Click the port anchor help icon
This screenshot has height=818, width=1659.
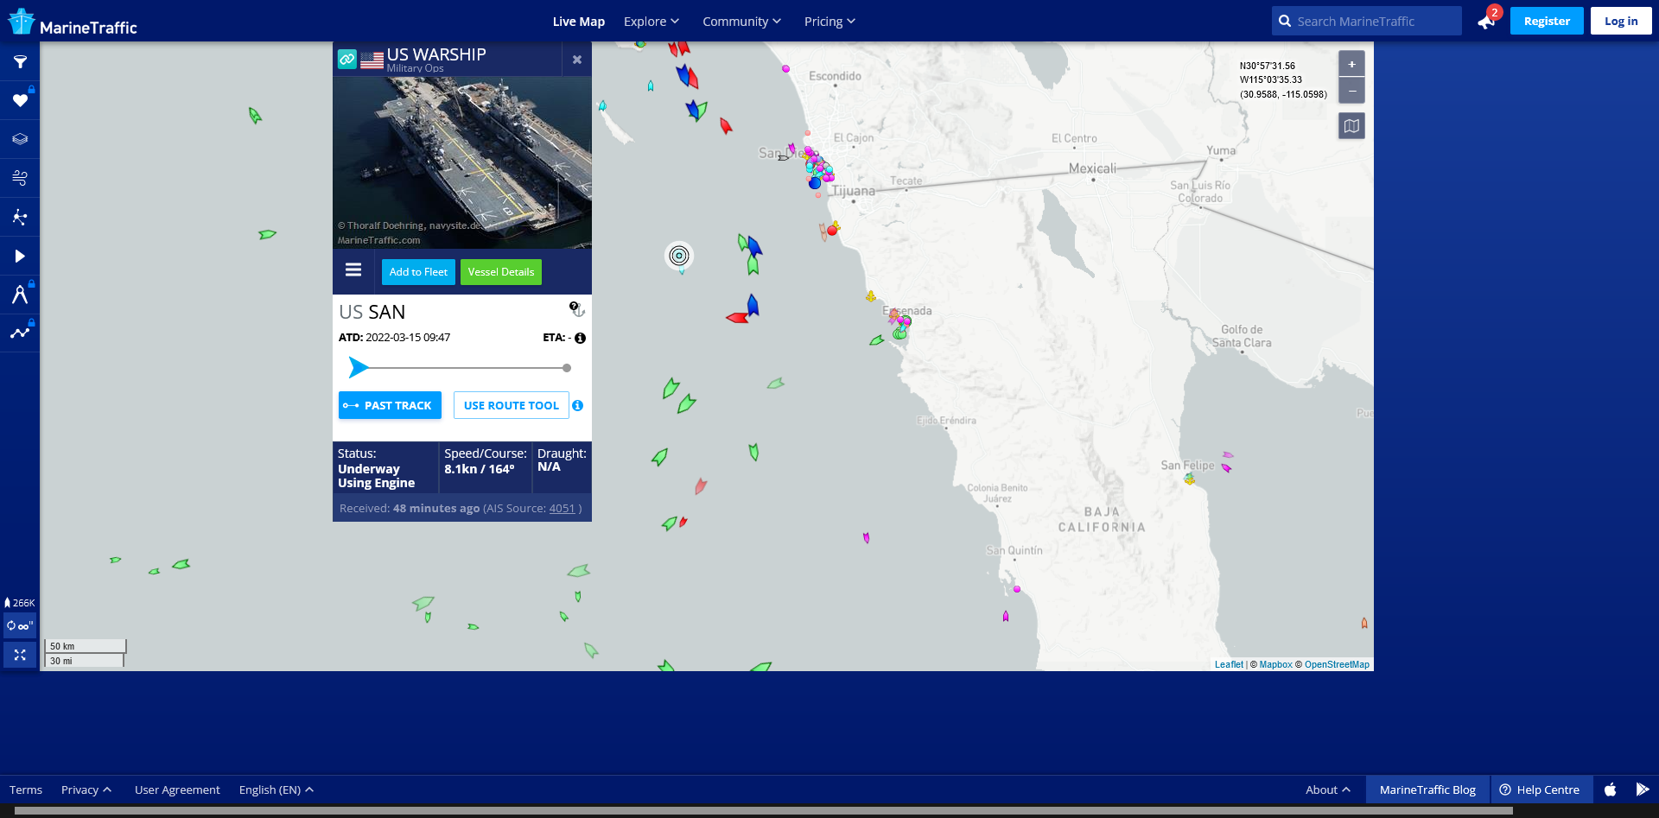click(577, 309)
